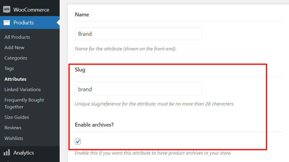The image size is (289, 162).
Task: Click the Slug field containing brand
Action: 138,89
